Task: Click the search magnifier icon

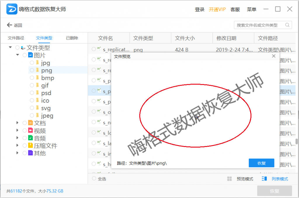Action: [287, 25]
